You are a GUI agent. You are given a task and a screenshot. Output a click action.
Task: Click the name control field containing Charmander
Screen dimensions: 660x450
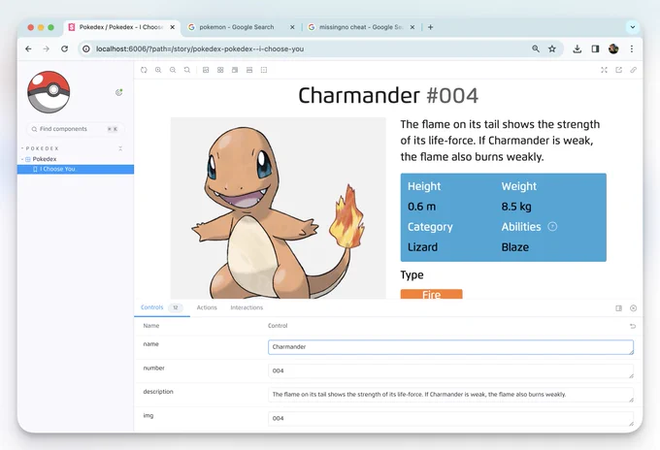pyautogui.click(x=450, y=347)
